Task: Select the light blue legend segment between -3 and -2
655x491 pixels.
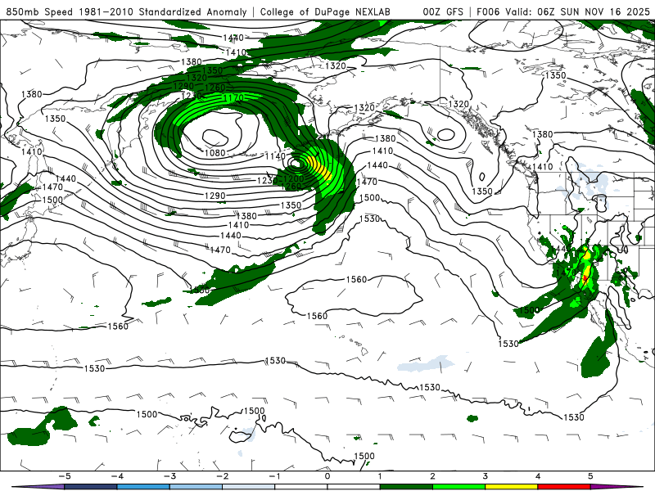Action: click(196, 487)
